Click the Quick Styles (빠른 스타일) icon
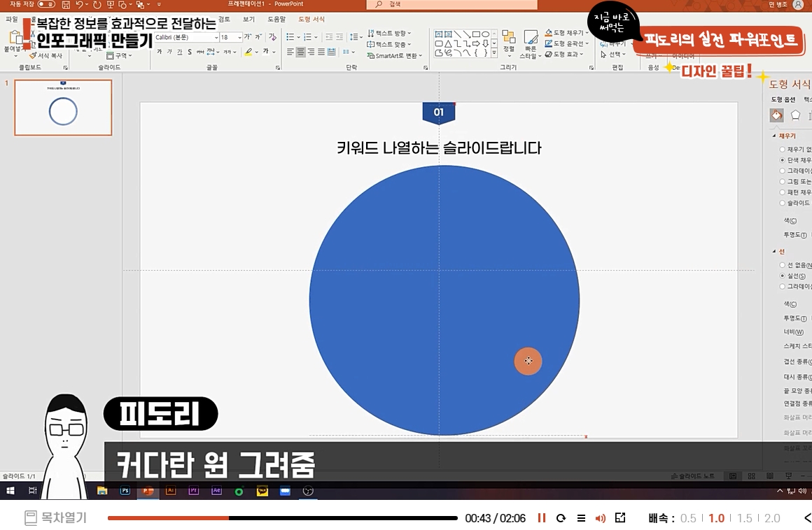This screenshot has height=530, width=812. pos(531,44)
